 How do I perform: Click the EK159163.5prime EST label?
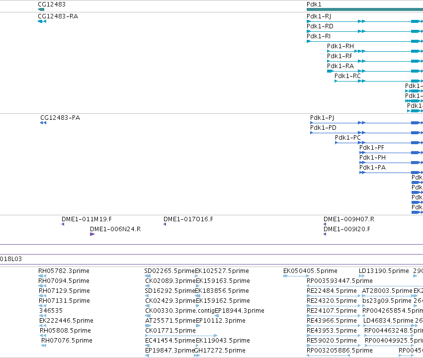coord(223,281)
